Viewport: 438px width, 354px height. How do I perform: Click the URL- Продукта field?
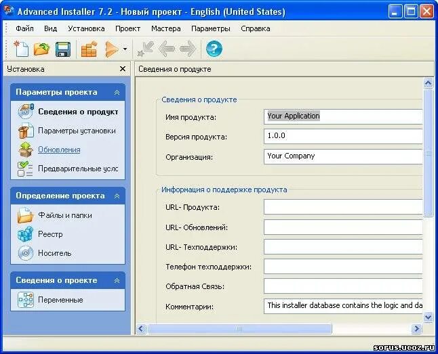click(343, 206)
